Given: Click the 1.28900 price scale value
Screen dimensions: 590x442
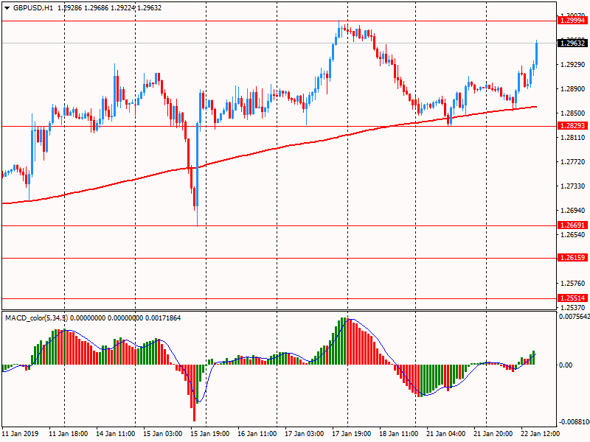Looking at the screenshot, I should coord(573,89).
